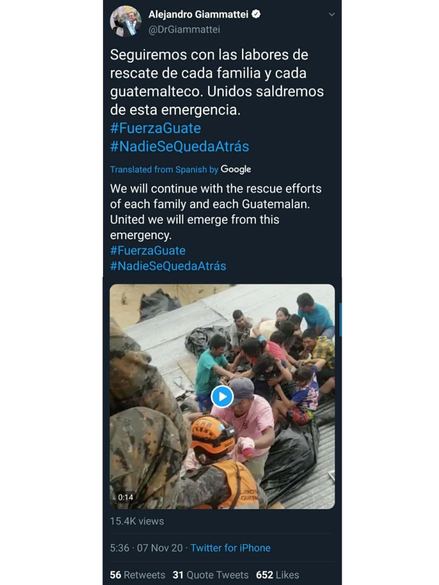This screenshot has width=439, height=585.
Task: Play the rescue video
Action: (x=222, y=396)
